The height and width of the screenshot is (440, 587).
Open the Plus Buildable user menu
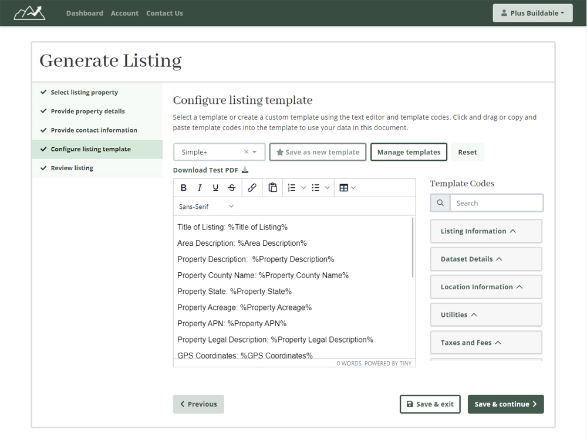pyautogui.click(x=533, y=13)
